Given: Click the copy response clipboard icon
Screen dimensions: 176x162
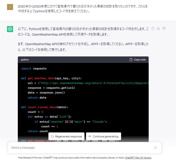Looking at the screenshot, I should pos(153,29).
